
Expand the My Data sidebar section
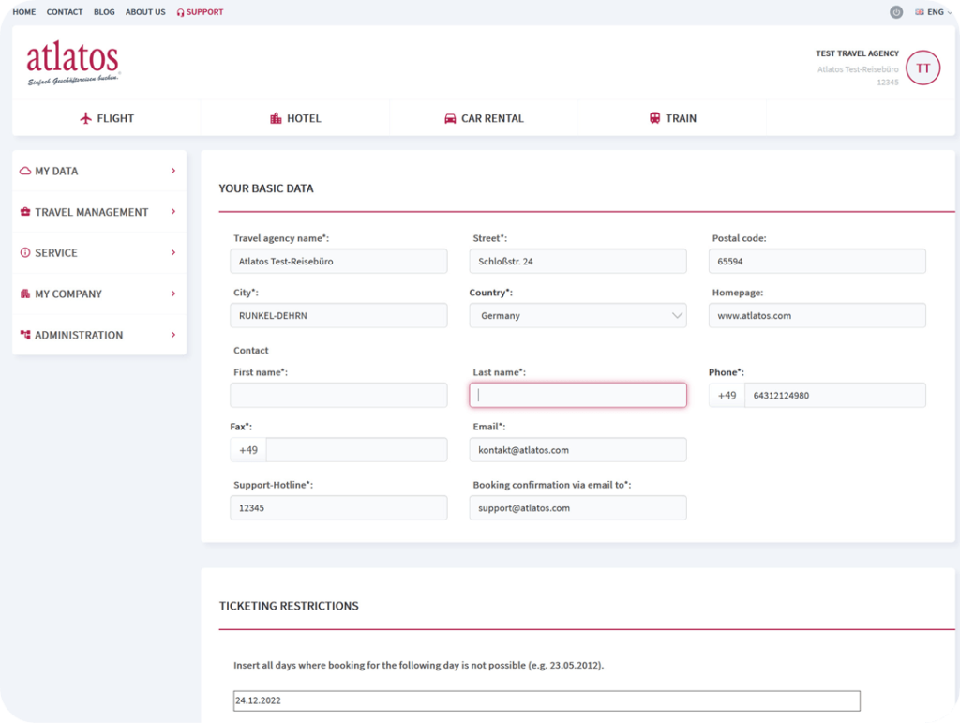pyautogui.click(x=98, y=171)
